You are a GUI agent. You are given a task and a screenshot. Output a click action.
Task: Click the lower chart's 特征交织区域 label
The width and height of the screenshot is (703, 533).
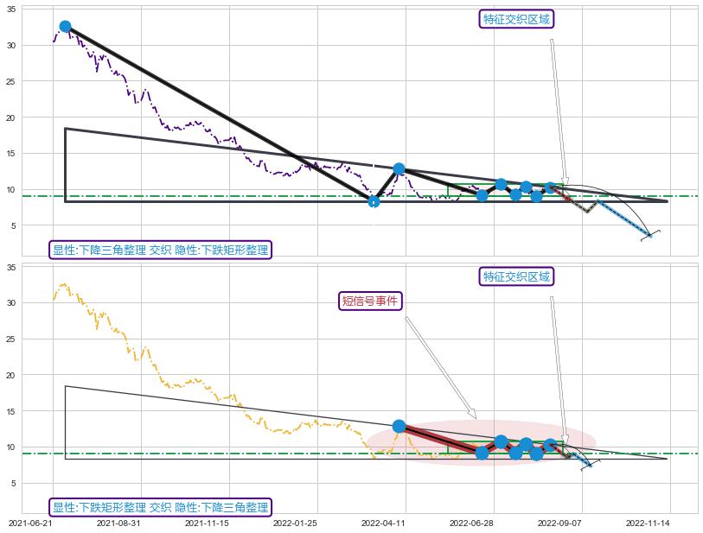click(516, 276)
